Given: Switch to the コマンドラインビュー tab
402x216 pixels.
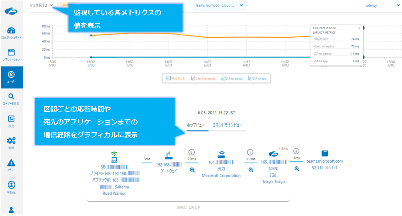Looking at the screenshot, I should coord(227,125).
